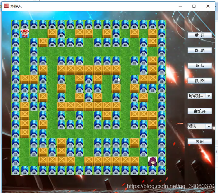218x193 pixels.
Task: Toggle the 音乐开 music button
Action: point(200,111)
